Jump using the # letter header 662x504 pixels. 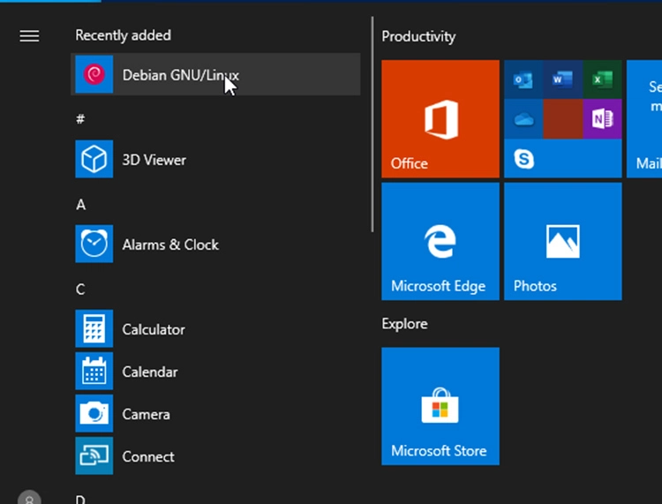80,118
